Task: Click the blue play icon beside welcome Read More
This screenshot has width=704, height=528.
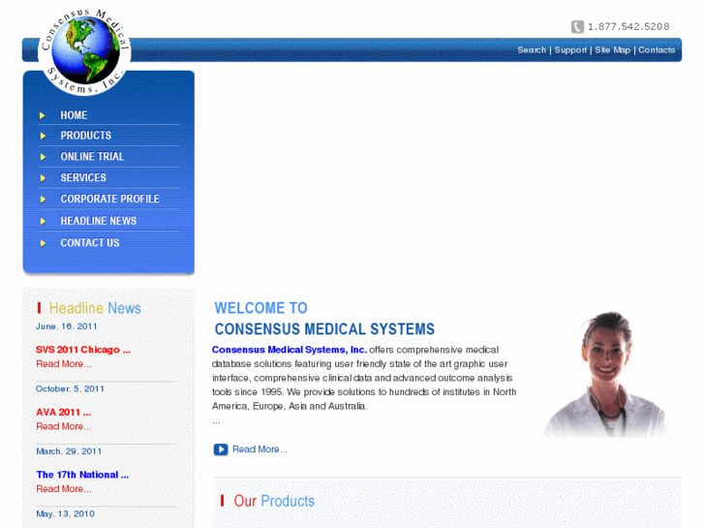Action: pos(221,450)
